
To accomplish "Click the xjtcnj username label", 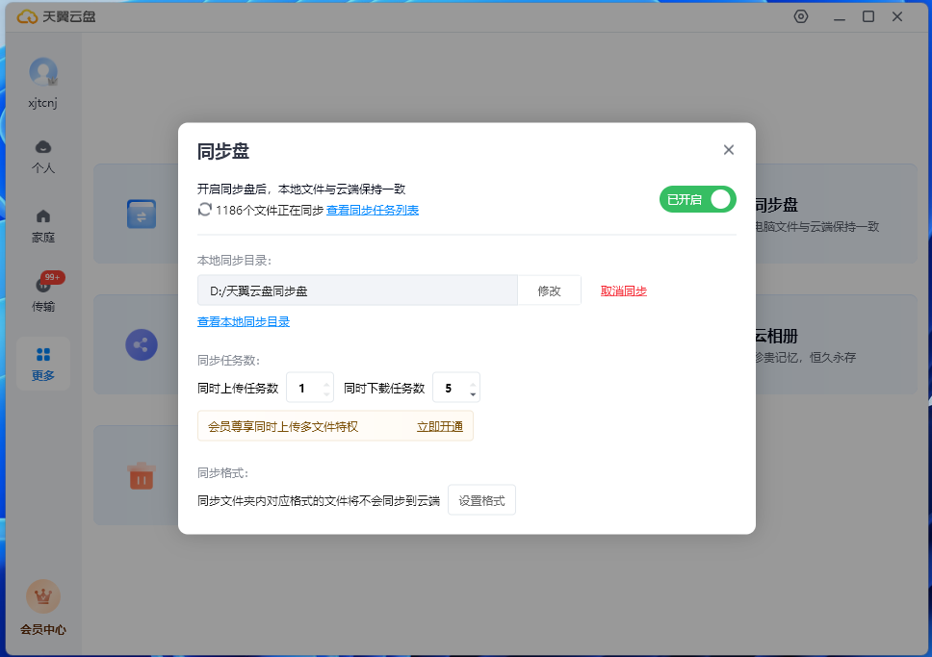I will [42, 103].
